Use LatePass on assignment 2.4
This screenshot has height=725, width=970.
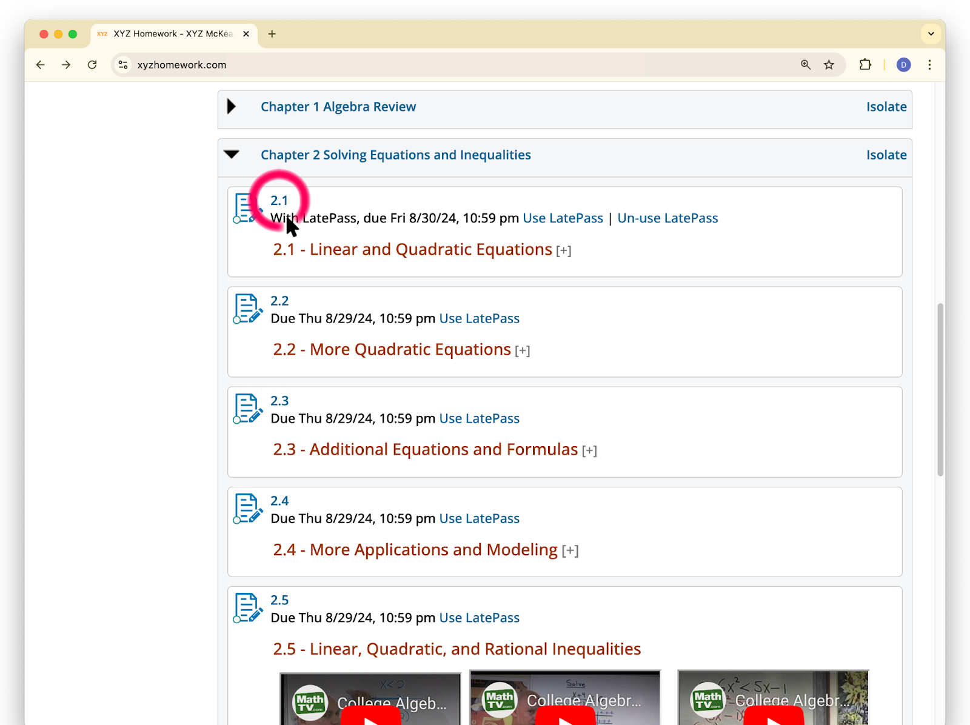pos(480,518)
